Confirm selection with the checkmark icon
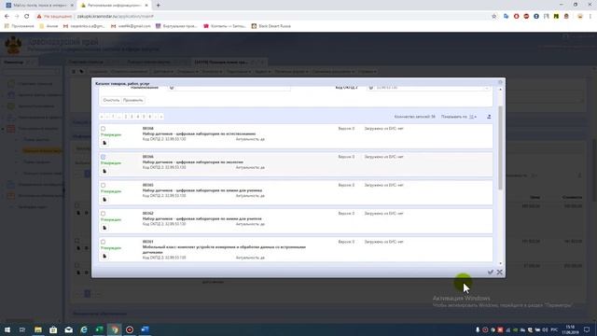Screen dimensions: 597x336 point(491,272)
